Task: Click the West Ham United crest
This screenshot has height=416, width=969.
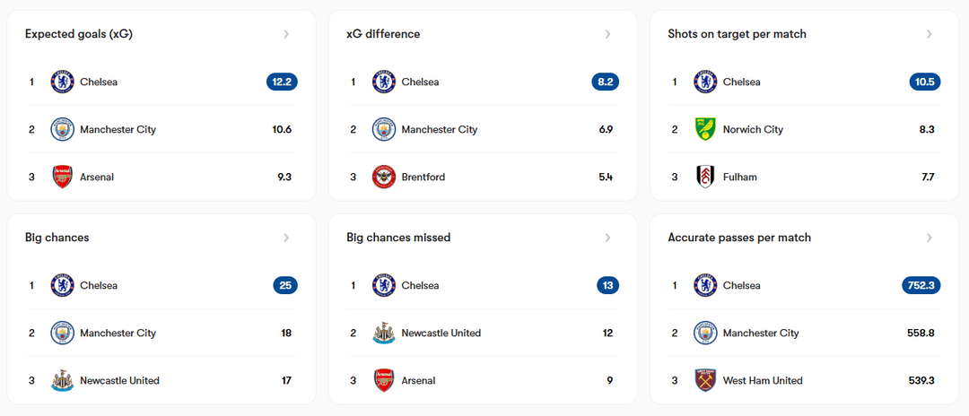Action: pos(705,380)
